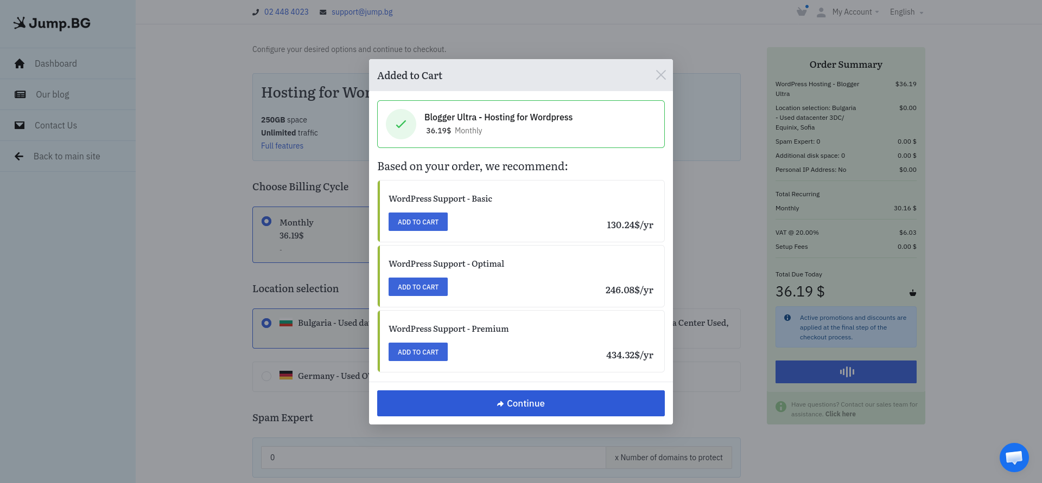Image resolution: width=1042 pixels, height=483 pixels.
Task: Add WordPress Support - Basic to cart
Action: (x=418, y=222)
